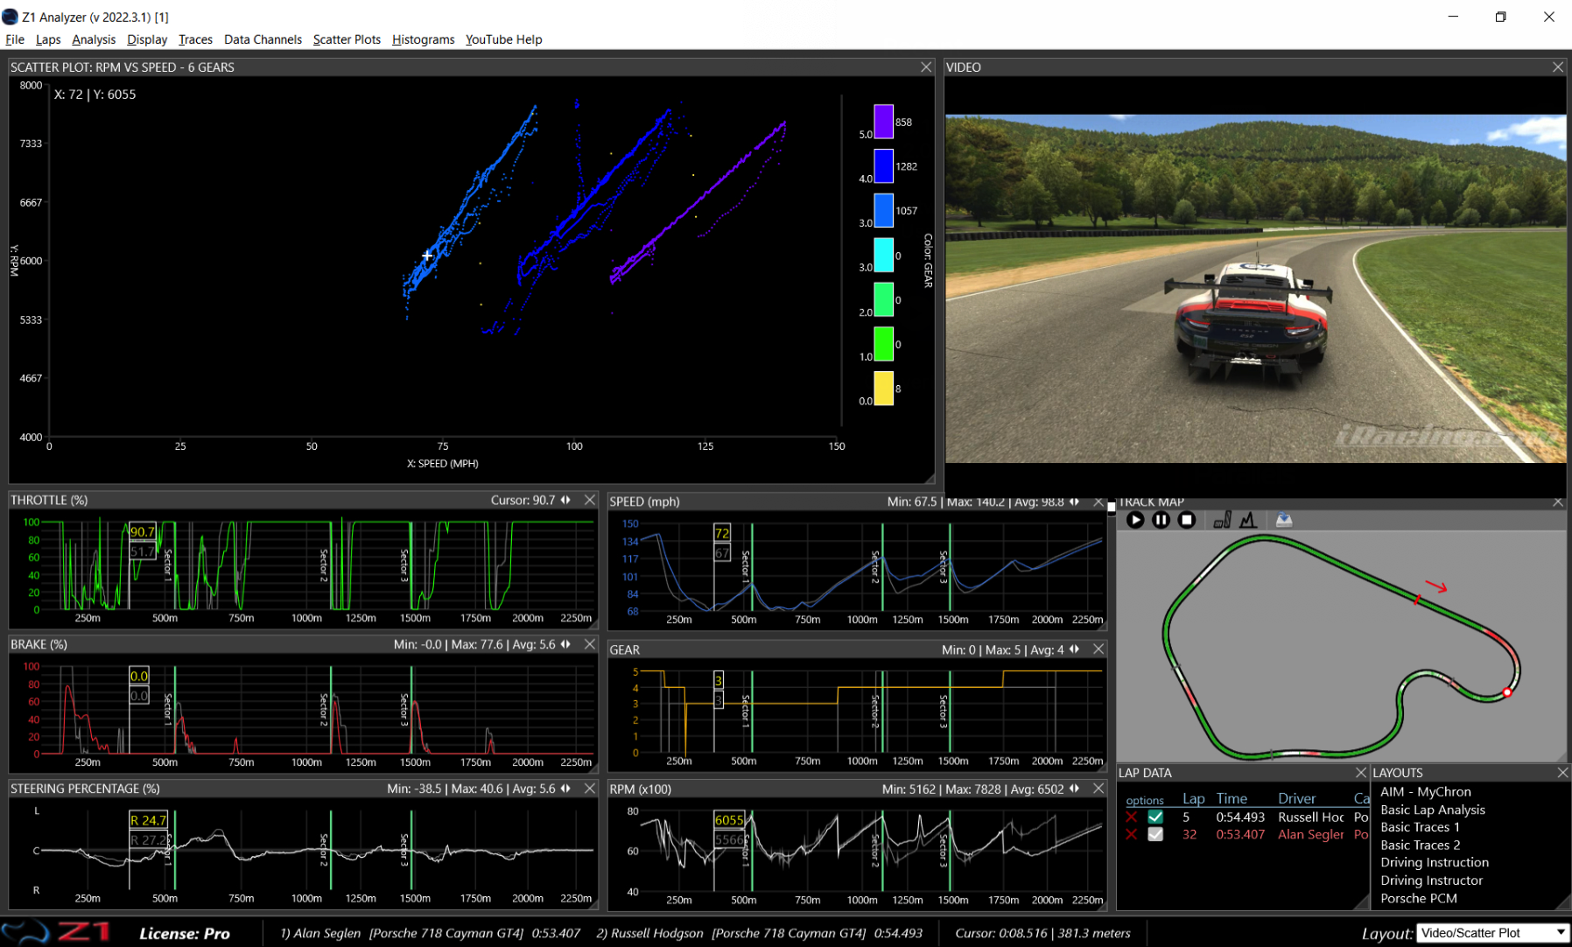This screenshot has width=1572, height=947.
Task: Uncheck the lap 5 visibility checkbox
Action: pyautogui.click(x=1155, y=817)
